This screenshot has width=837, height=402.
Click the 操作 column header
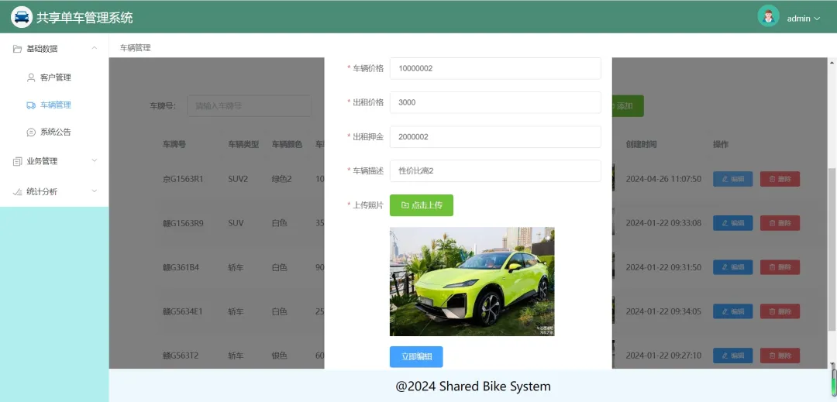pos(721,144)
